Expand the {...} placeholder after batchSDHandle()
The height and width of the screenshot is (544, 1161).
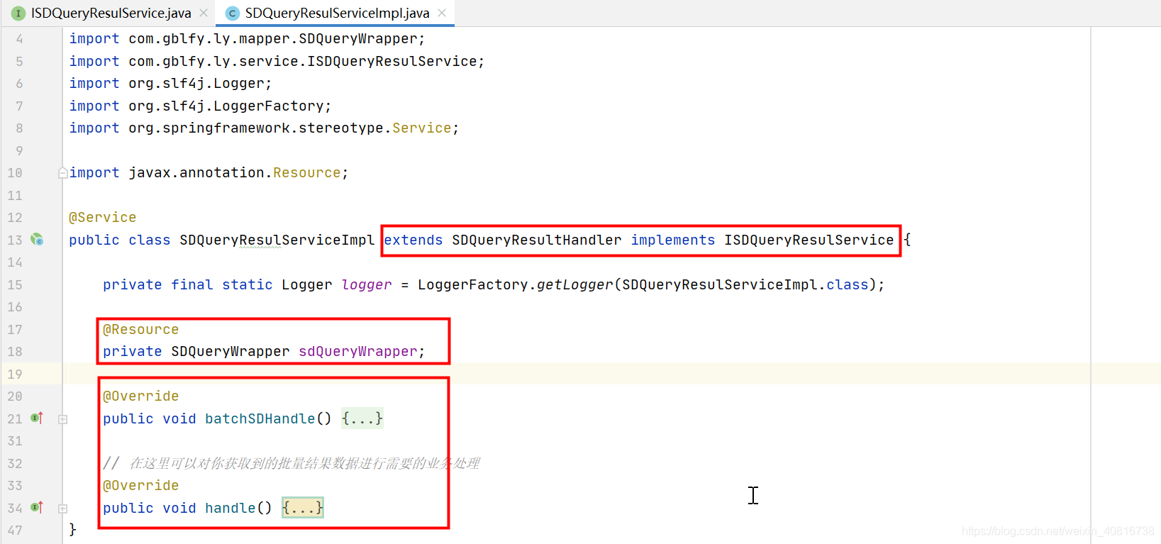pyautogui.click(x=362, y=418)
